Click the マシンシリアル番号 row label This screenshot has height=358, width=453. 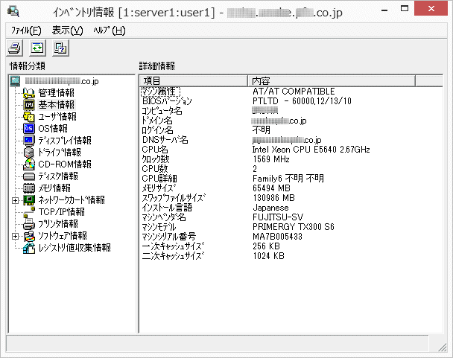(x=168, y=237)
